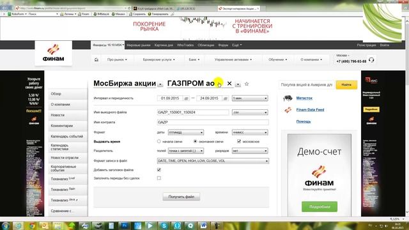The height and width of the screenshot is (230, 409).
Task: Open the ГАЗПРОМ ао instrument dropdown arrow
Action: [238, 84]
